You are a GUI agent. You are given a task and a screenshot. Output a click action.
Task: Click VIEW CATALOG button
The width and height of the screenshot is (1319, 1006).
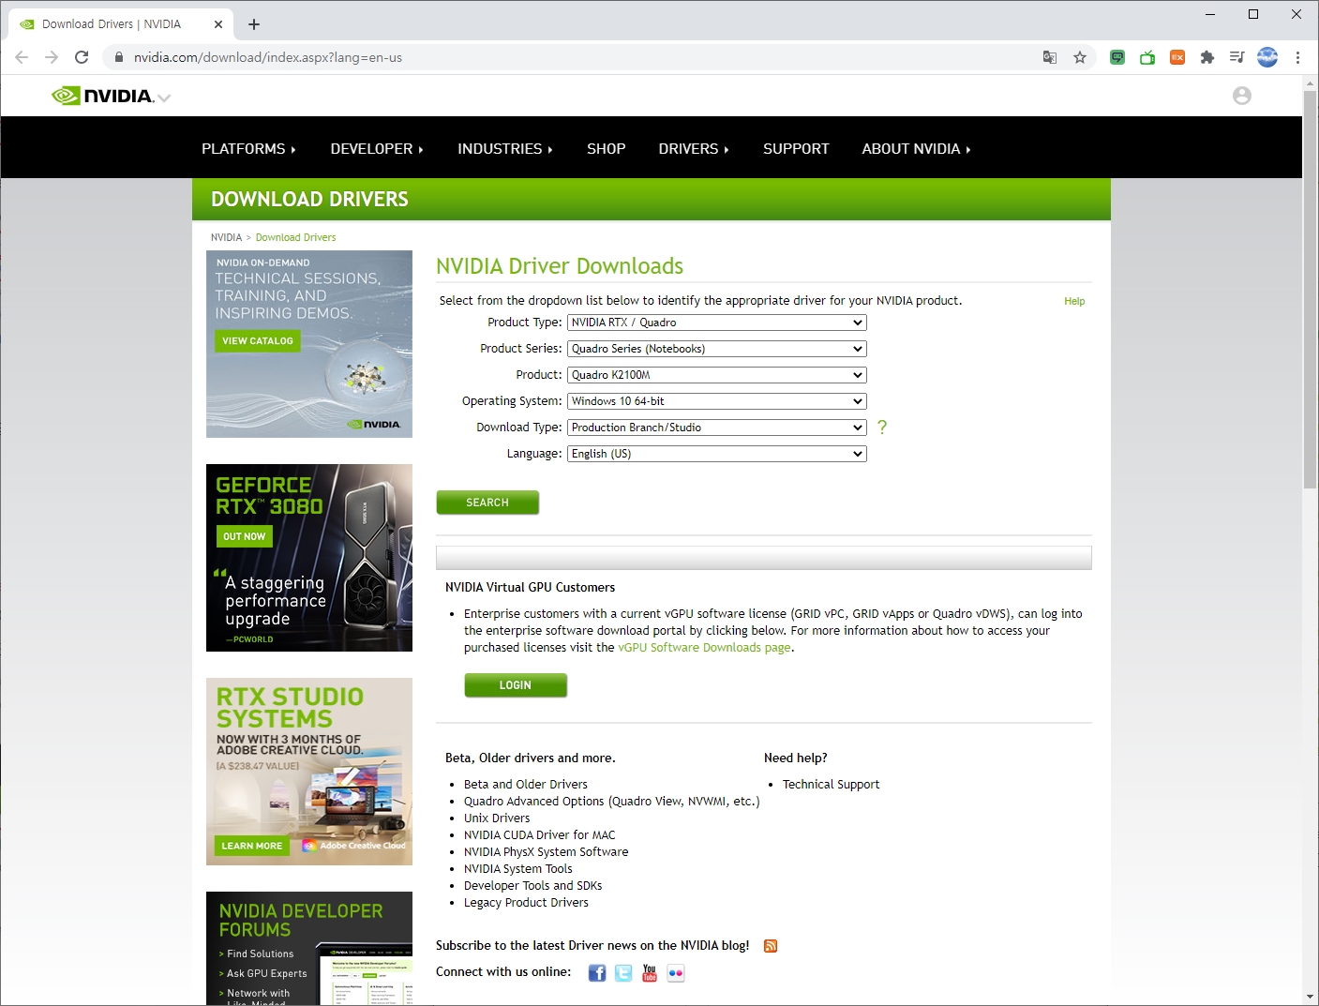[258, 341]
